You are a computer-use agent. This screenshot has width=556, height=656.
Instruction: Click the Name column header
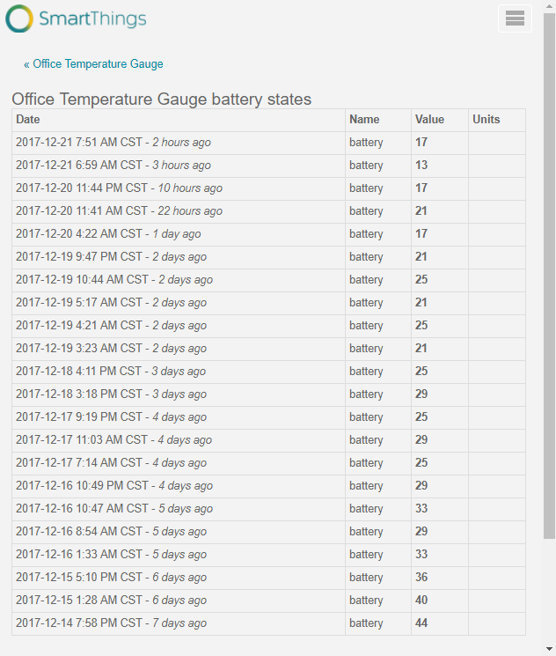(364, 120)
